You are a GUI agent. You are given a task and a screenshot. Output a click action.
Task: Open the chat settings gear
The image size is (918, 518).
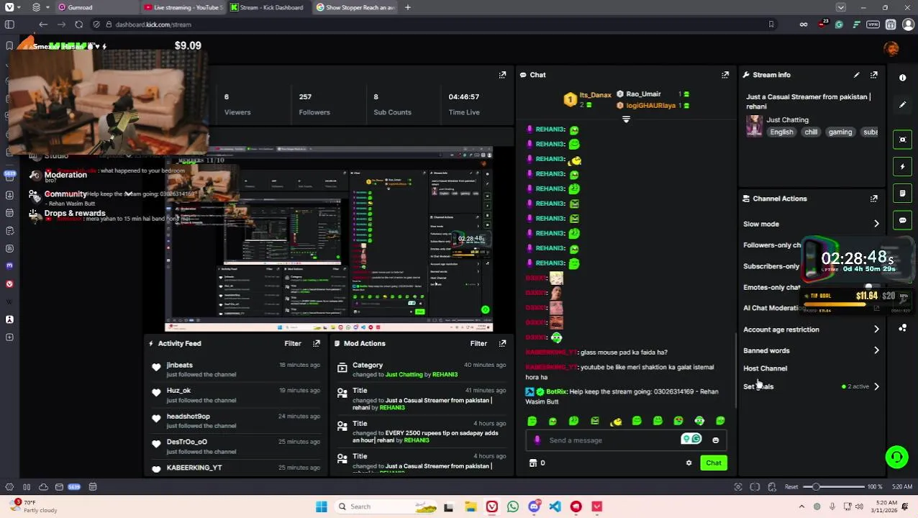688,463
